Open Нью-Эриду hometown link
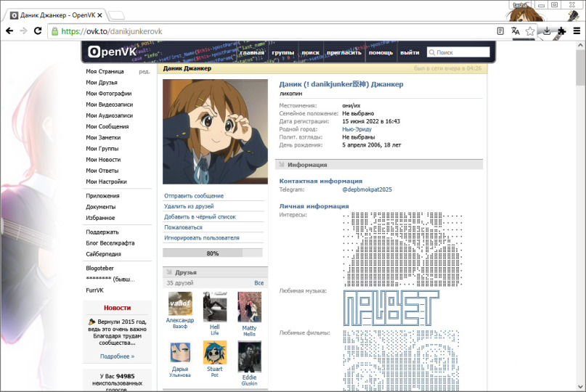The height and width of the screenshot is (392, 586). coord(357,129)
